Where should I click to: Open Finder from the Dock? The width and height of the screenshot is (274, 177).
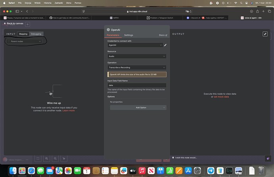pyautogui.click(x=13, y=171)
